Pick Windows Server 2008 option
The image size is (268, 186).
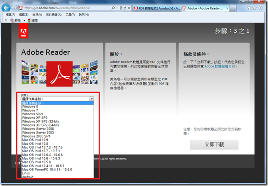point(58,129)
